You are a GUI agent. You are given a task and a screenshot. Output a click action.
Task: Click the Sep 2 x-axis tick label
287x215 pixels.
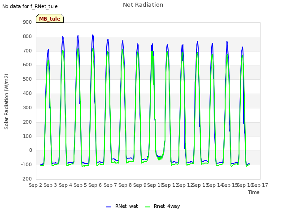click(35, 185)
